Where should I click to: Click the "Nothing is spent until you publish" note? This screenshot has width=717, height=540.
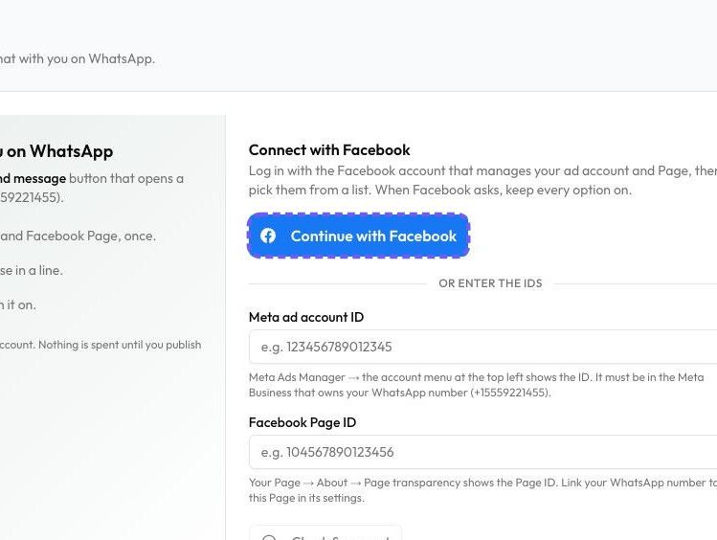click(101, 345)
